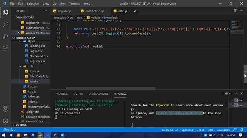This screenshot has width=247, height=138.
Task: Show errors and warnings count in status bar
Action: [x=9, y=130]
